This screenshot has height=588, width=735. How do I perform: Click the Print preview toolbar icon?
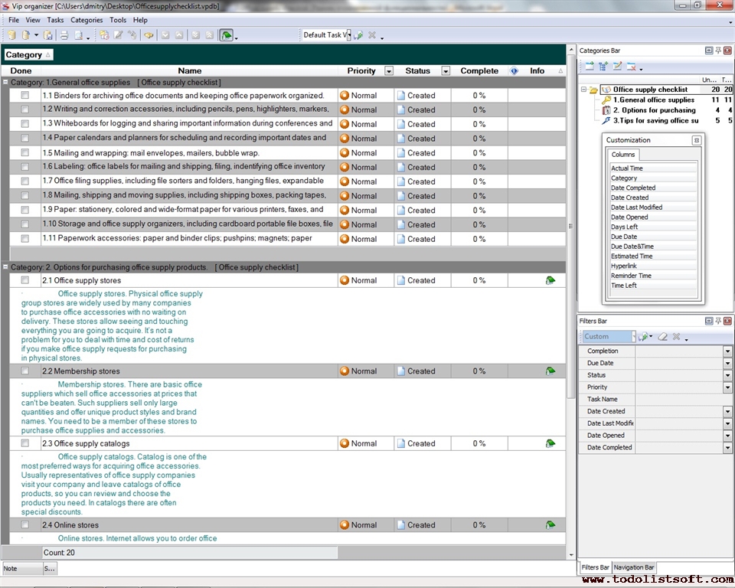click(x=79, y=35)
